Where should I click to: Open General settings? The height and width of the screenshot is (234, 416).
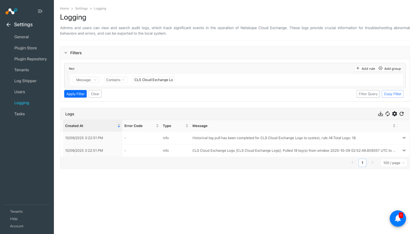[22, 37]
